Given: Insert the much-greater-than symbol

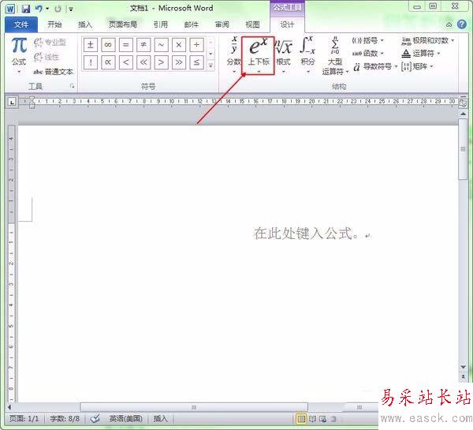Looking at the screenshot, I should tap(179, 62).
